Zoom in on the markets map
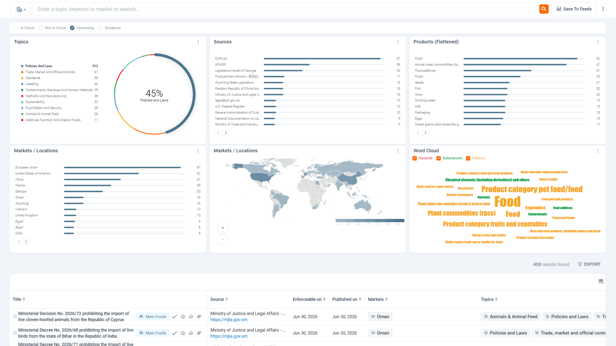Viewport: 616px width, 346px height. coord(223,228)
